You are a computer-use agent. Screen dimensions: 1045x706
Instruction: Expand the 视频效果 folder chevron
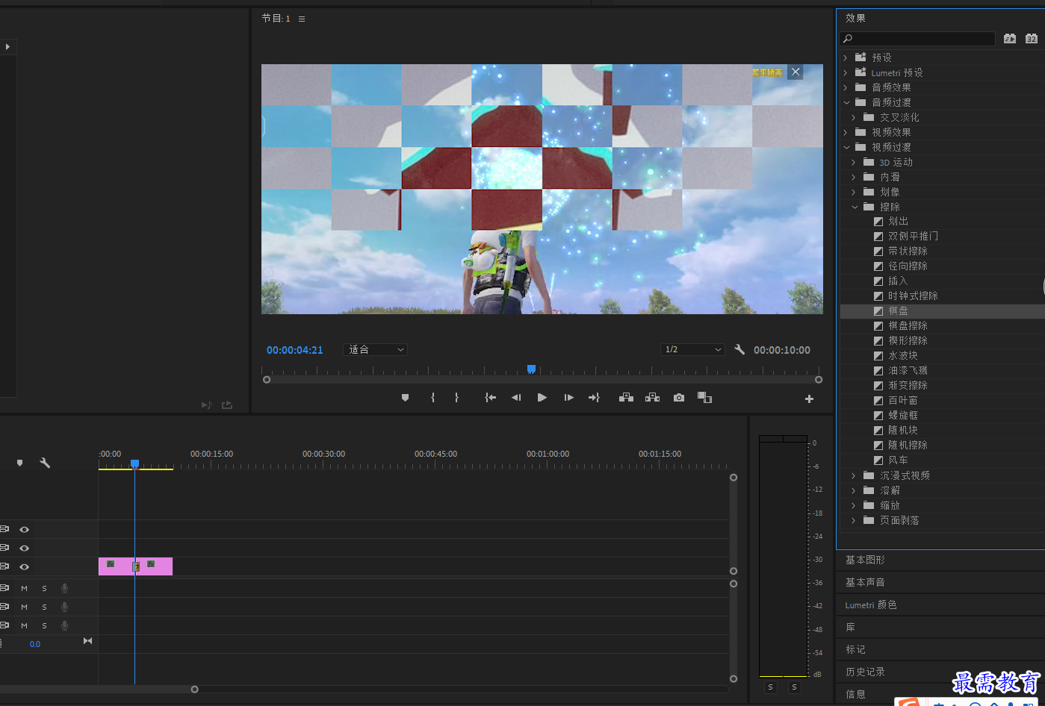[846, 132]
